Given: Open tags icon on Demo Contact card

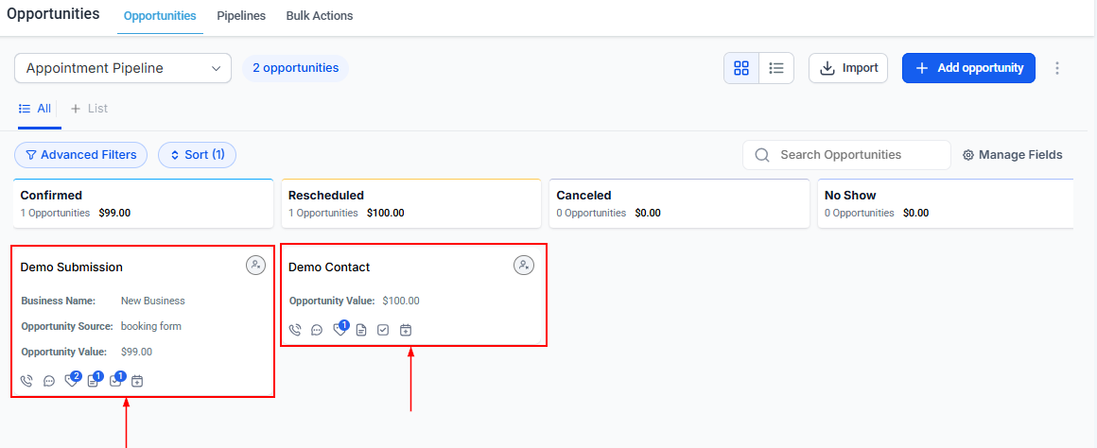Looking at the screenshot, I should pos(340,329).
